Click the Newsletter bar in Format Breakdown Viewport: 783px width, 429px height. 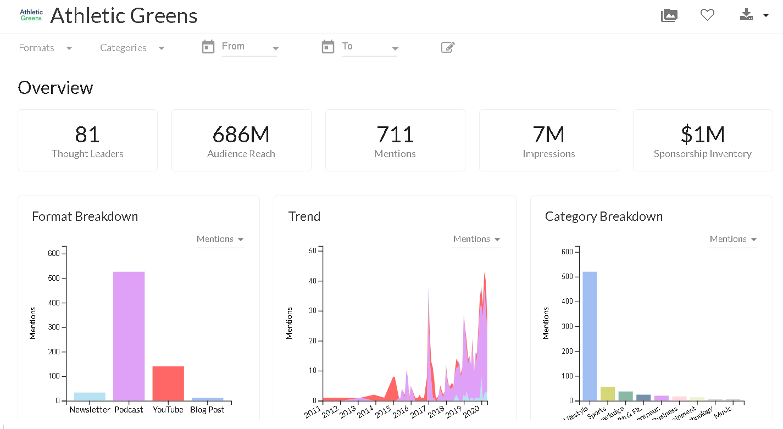pos(90,397)
